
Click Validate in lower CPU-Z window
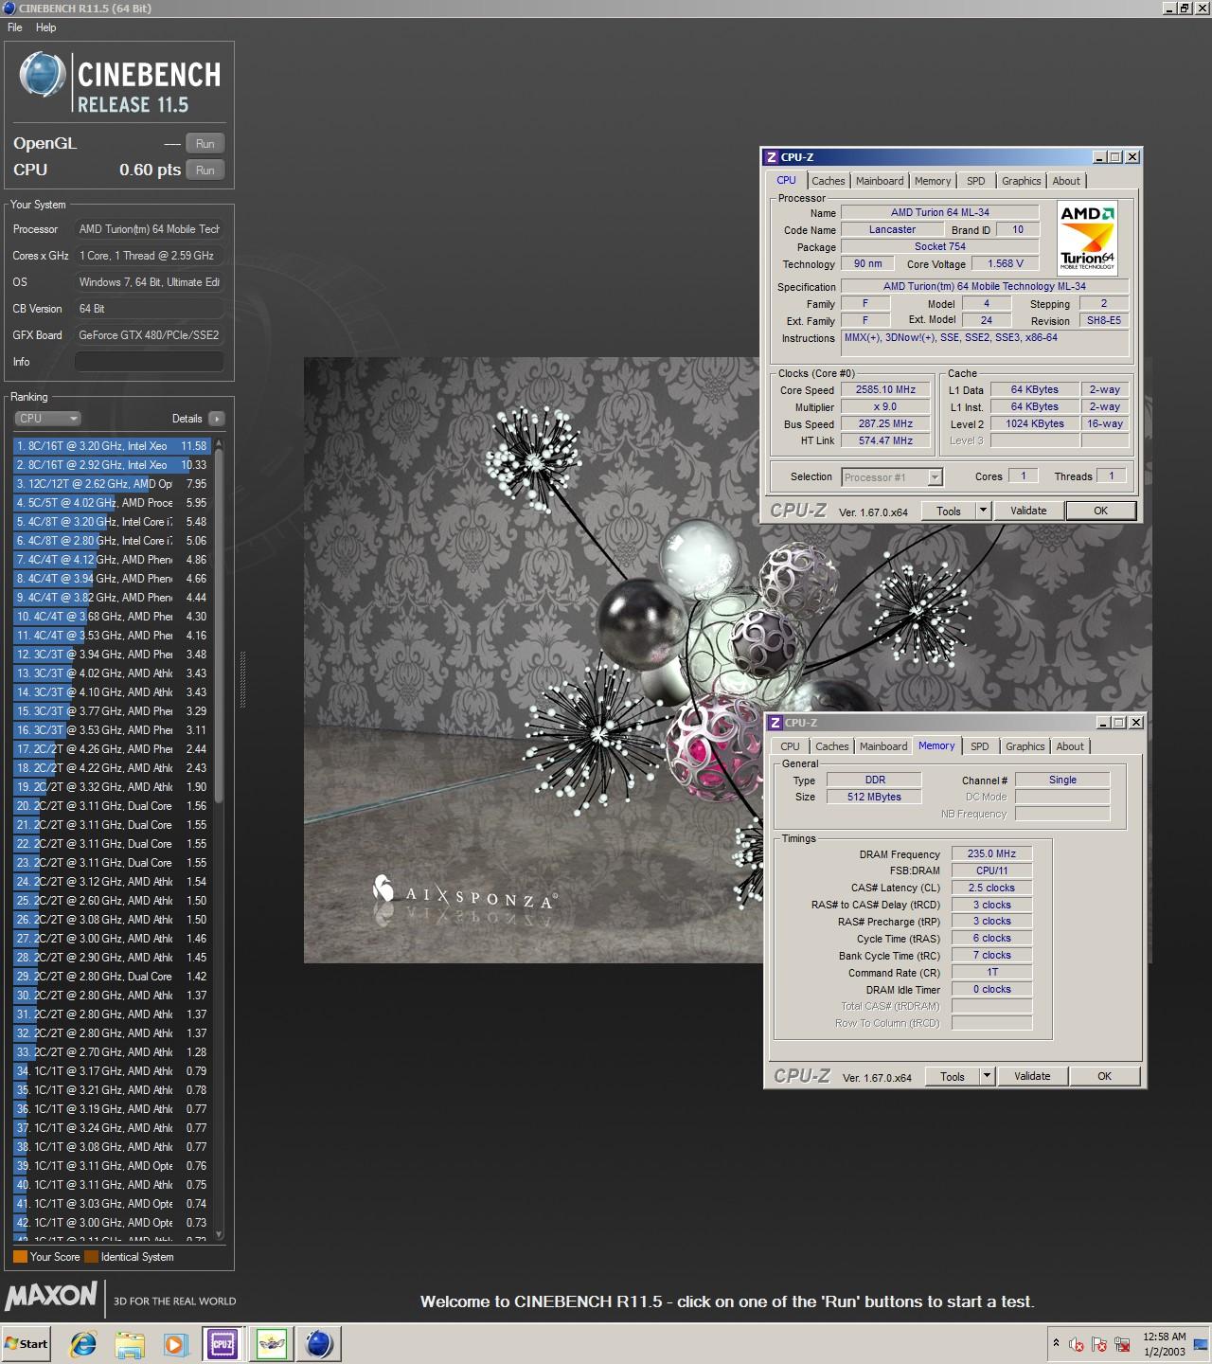pyautogui.click(x=1032, y=1076)
